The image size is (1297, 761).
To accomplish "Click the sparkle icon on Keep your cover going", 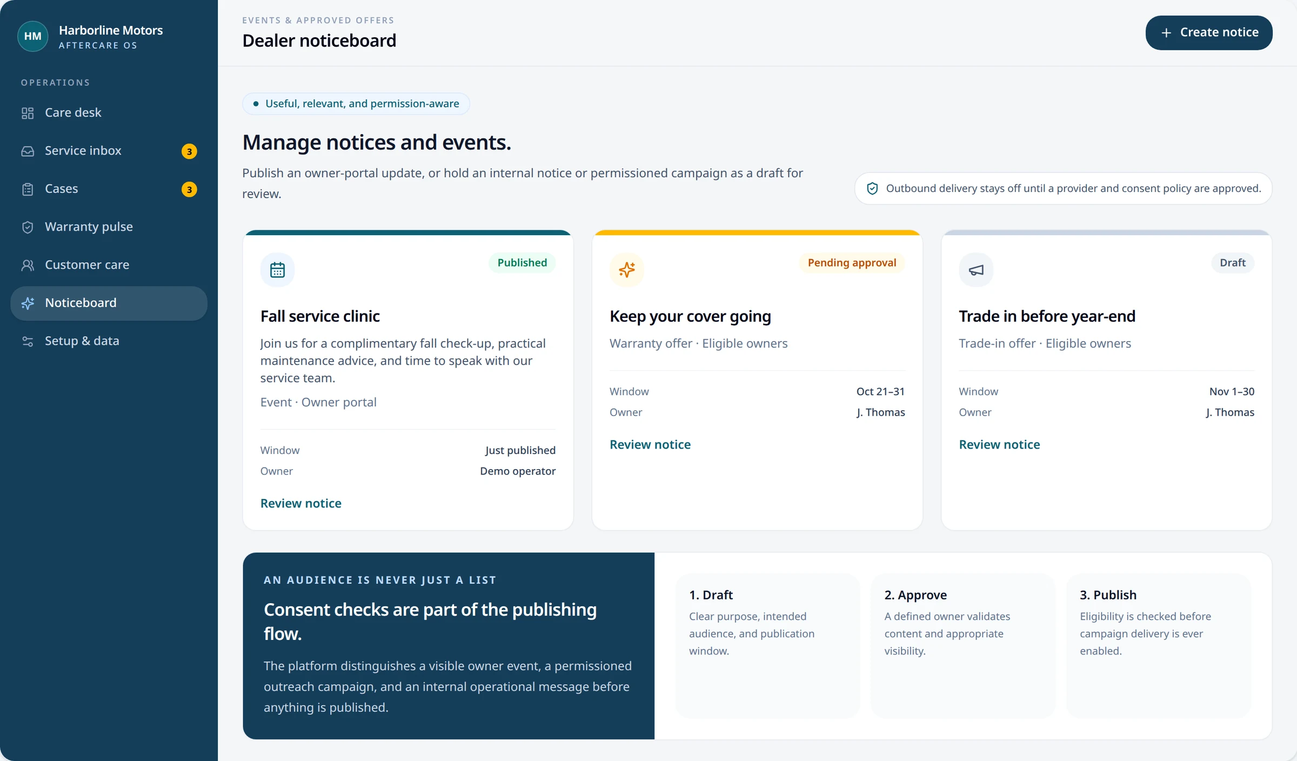I will point(627,270).
